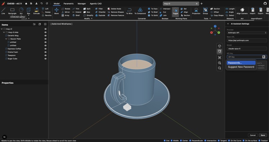Run the Boolean Cut operation
The width and height of the screenshot is (269, 142).
click(163, 12)
